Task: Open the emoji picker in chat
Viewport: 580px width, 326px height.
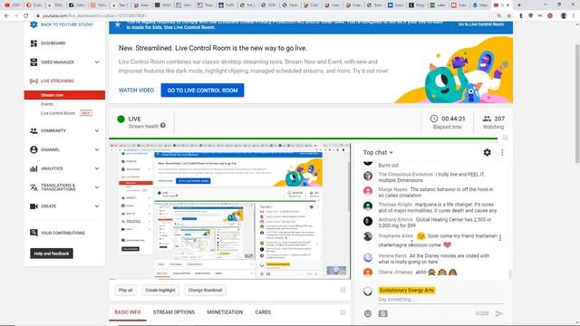Action: pyautogui.click(x=368, y=313)
